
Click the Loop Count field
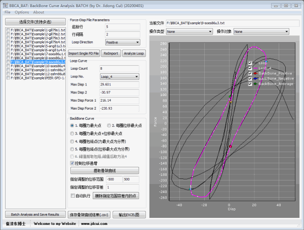119,68
